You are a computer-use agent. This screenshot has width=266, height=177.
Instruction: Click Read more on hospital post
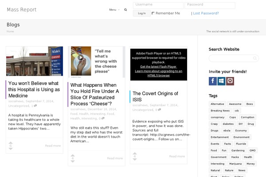[53, 146]
